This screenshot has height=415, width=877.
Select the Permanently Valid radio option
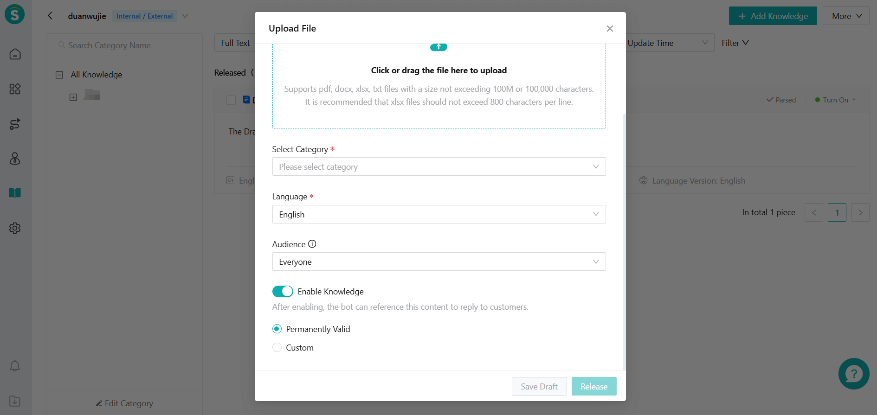pyautogui.click(x=277, y=329)
